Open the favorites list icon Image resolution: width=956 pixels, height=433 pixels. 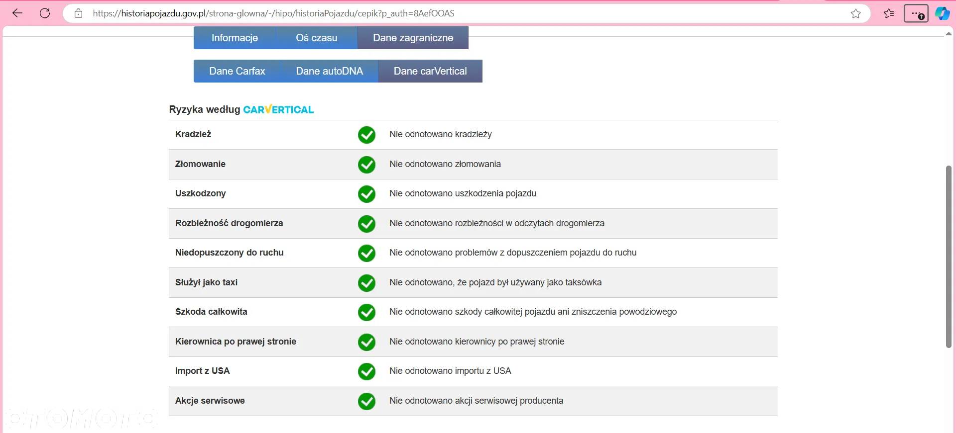click(x=889, y=13)
